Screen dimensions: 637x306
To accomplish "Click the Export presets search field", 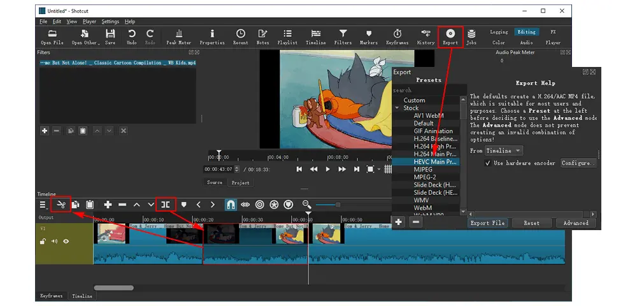I will pyautogui.click(x=429, y=91).
